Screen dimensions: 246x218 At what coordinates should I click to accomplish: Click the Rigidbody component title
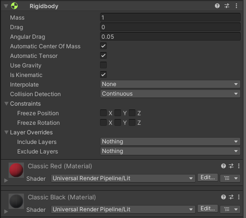pyautogui.click(x=44, y=6)
